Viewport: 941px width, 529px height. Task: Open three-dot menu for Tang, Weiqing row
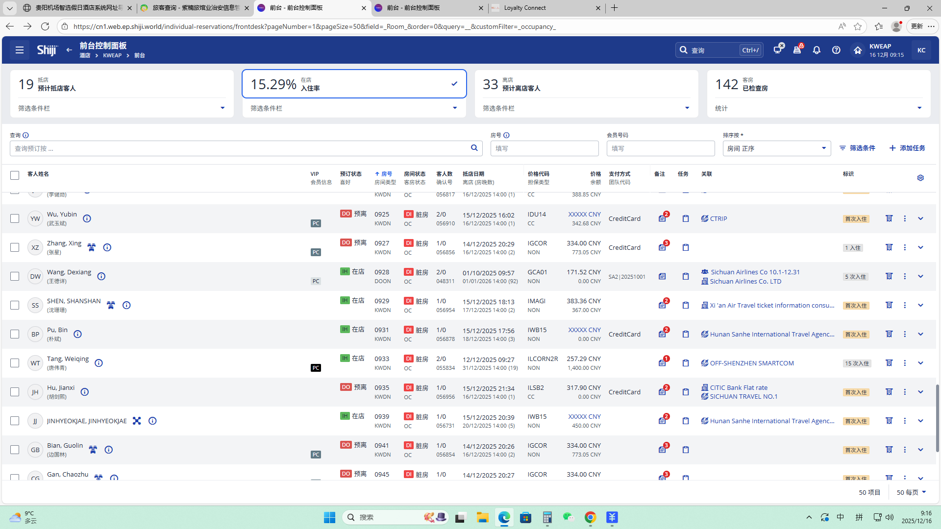coord(905,363)
